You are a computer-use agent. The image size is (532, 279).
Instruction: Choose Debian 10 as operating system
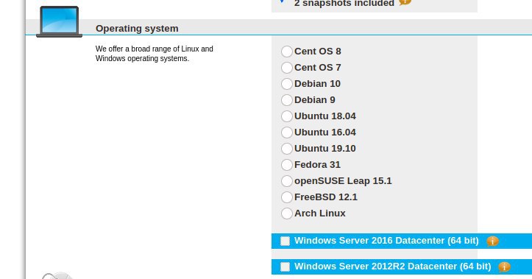287,84
